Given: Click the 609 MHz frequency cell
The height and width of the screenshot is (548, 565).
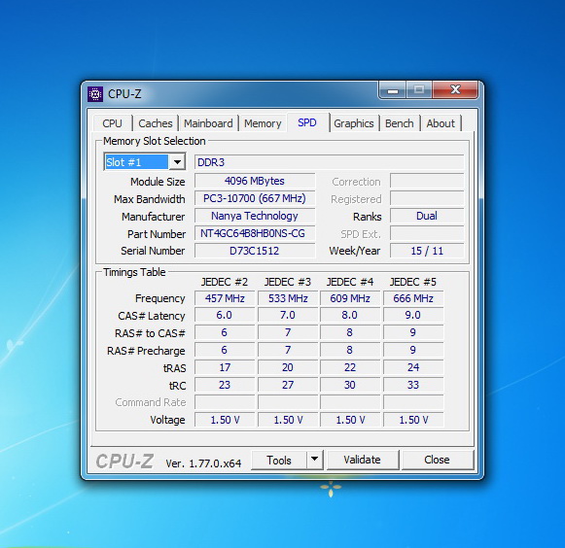Looking at the screenshot, I should [350, 298].
